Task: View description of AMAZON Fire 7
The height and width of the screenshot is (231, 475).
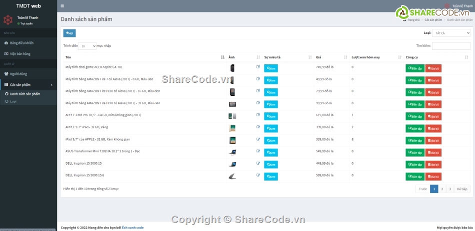Action: 271,80
